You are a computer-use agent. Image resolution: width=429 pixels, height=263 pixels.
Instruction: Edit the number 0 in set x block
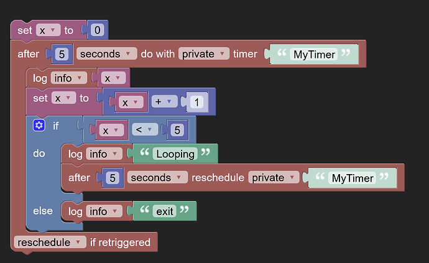click(x=97, y=30)
